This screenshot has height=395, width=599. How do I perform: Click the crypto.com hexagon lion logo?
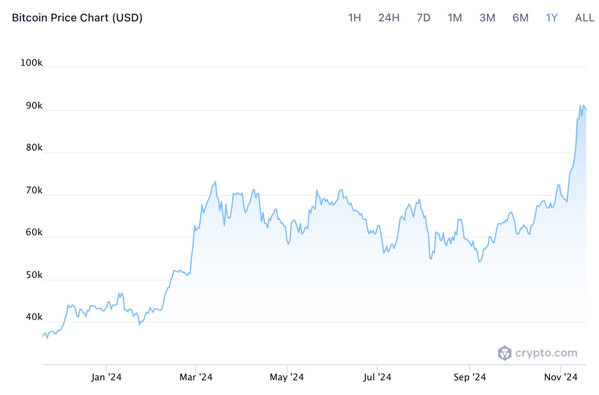point(504,353)
